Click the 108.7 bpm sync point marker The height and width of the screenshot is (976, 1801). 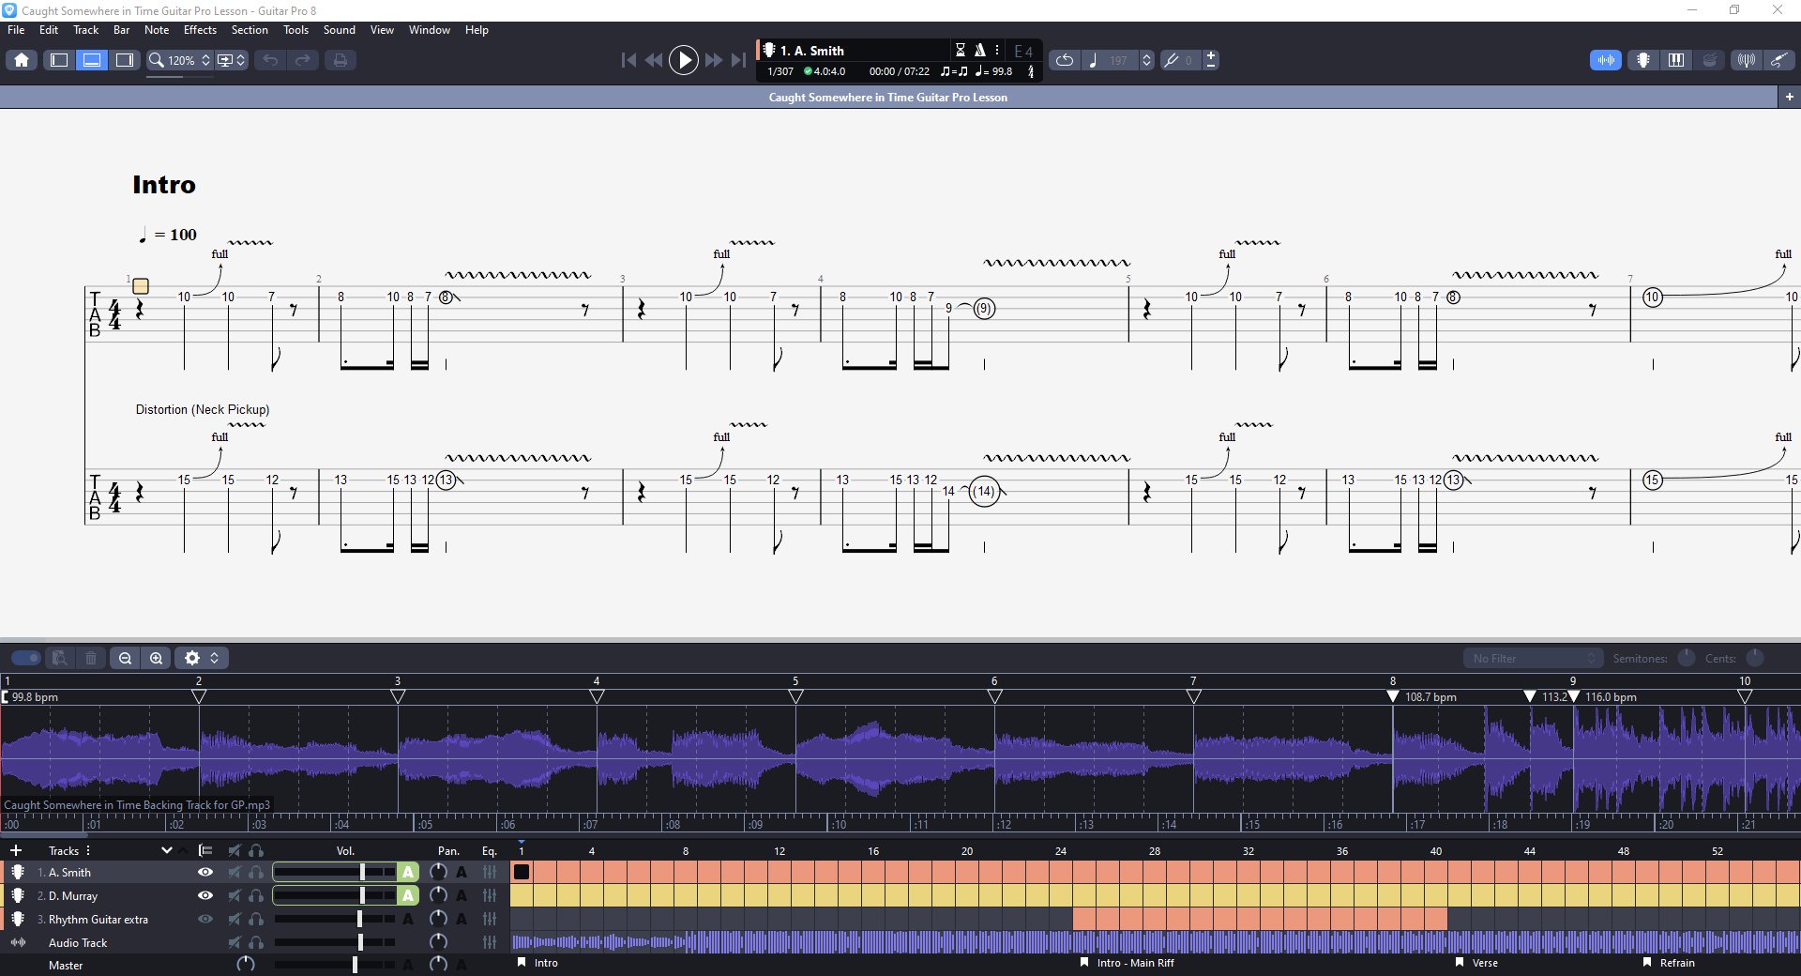[1393, 696]
